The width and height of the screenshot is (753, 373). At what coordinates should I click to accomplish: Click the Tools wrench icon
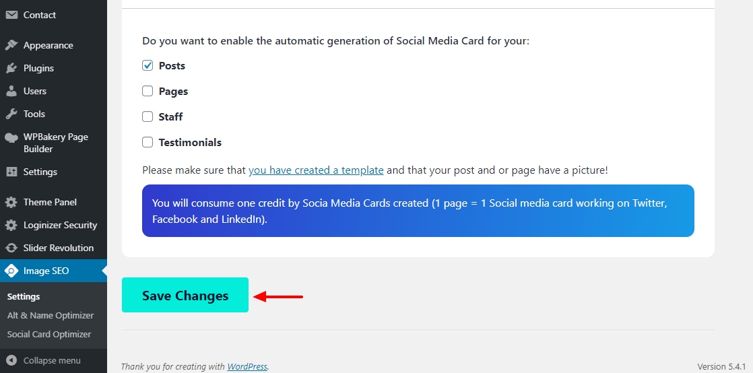11,114
